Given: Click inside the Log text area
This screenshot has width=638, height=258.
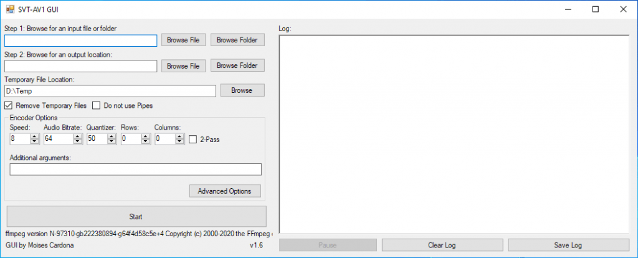Looking at the screenshot, I should click(454, 134).
